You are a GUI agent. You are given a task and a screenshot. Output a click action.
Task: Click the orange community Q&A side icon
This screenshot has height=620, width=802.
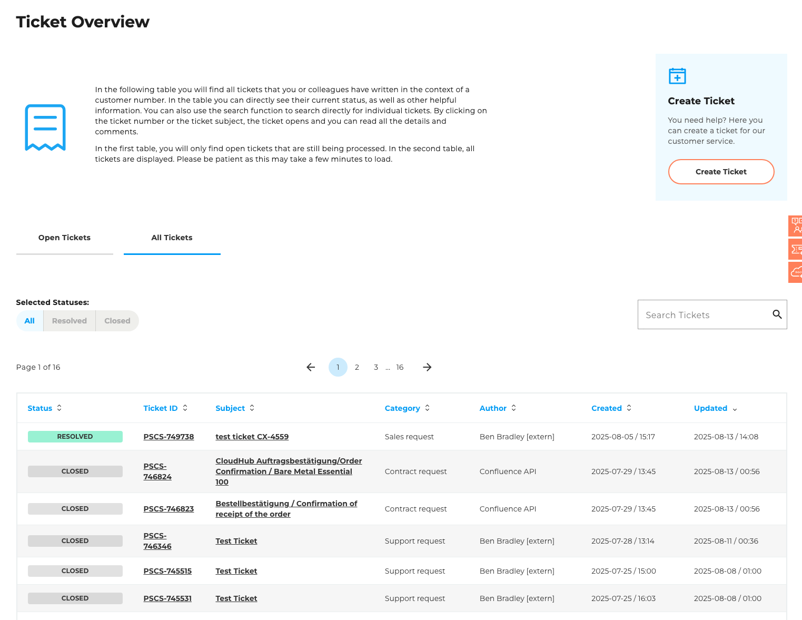tap(796, 225)
